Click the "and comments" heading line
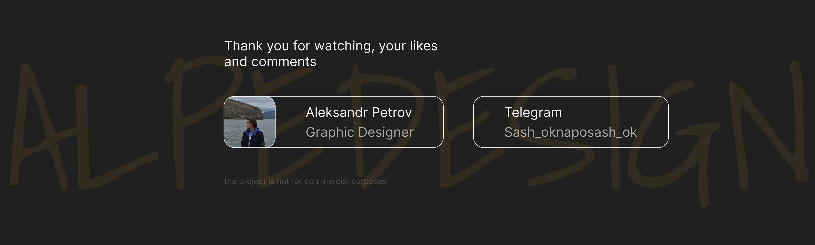 pos(270,62)
